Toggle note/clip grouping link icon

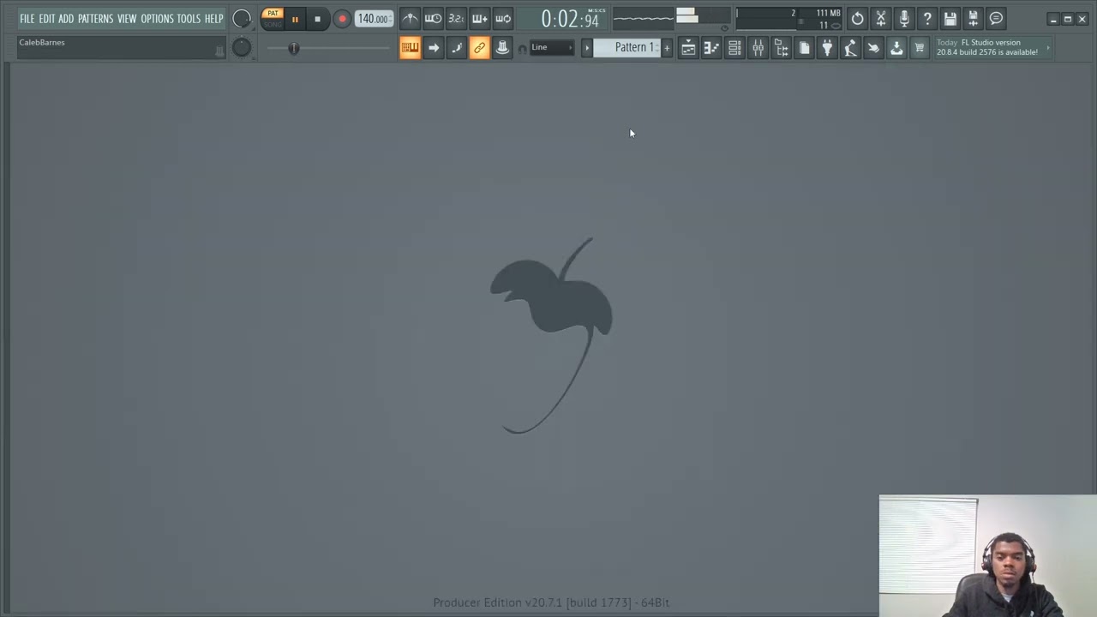coord(479,48)
